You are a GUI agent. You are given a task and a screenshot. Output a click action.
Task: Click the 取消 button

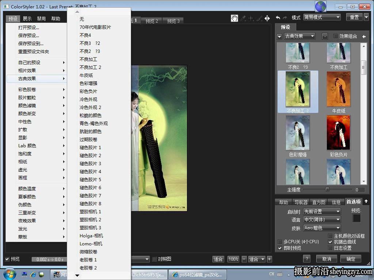pyautogui.click(x=327, y=259)
